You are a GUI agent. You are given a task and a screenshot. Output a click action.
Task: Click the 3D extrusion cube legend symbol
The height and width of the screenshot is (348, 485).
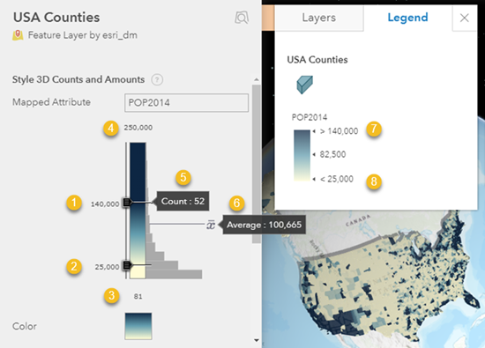click(x=305, y=85)
